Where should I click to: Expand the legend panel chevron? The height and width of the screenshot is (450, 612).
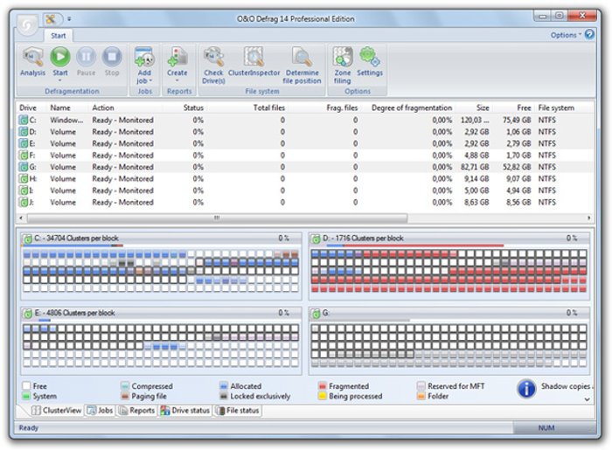[587, 399]
